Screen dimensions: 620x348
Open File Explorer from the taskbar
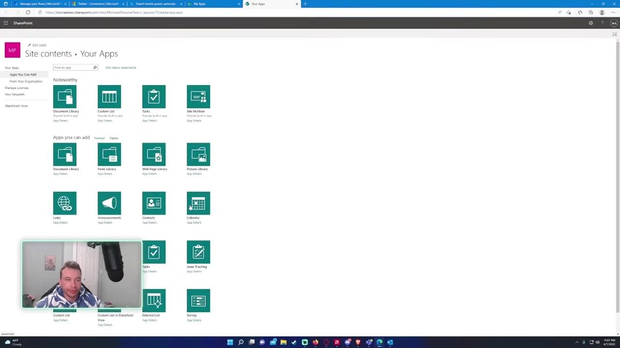coord(283,342)
